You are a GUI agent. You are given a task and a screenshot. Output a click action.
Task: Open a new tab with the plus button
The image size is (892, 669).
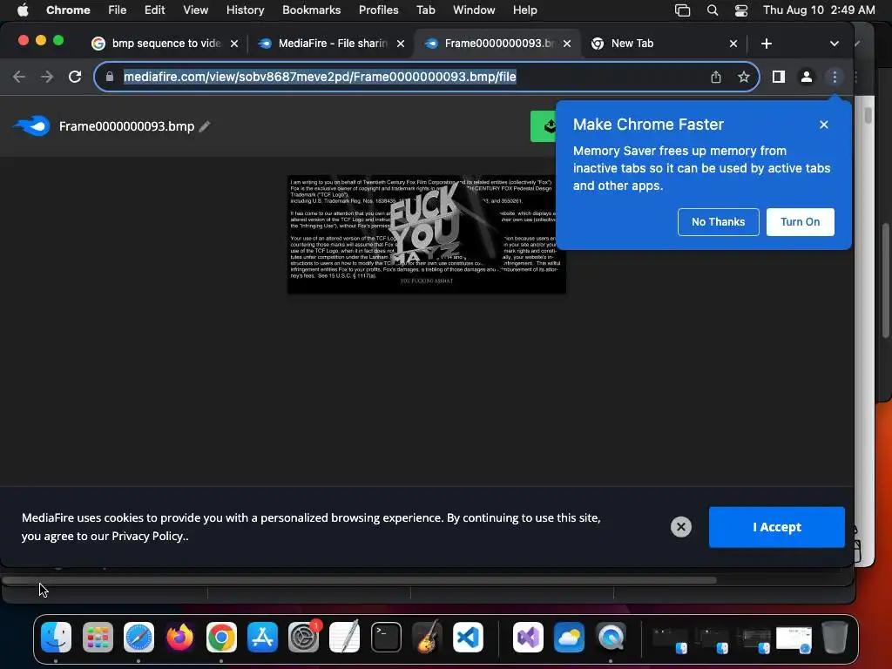767,44
